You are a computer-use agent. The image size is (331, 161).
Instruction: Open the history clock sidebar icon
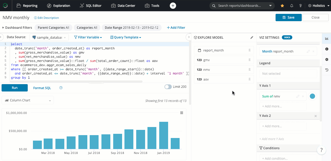click(x=327, y=70)
